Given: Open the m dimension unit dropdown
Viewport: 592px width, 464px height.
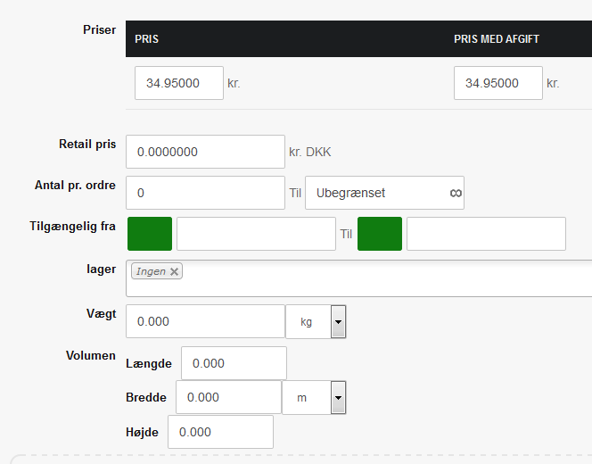Looking at the screenshot, I should (314, 397).
